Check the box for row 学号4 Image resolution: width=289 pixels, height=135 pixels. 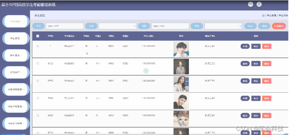pos(38,98)
